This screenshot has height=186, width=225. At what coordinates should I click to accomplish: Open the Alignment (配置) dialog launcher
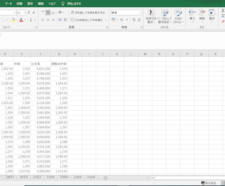(107, 27)
